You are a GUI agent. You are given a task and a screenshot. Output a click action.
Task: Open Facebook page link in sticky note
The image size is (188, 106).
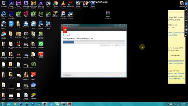[176, 76]
